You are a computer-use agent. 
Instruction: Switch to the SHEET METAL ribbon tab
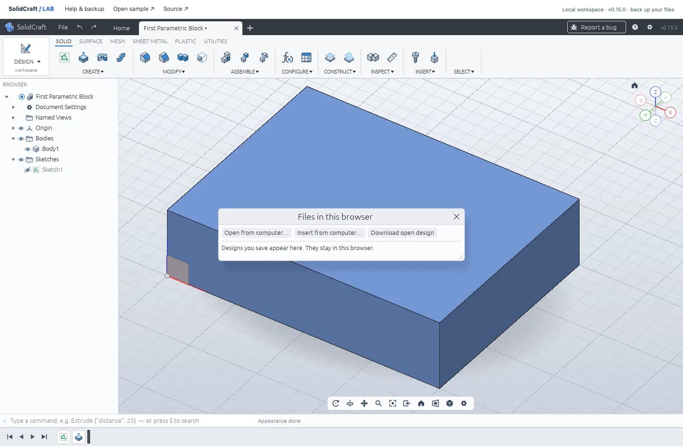[150, 41]
